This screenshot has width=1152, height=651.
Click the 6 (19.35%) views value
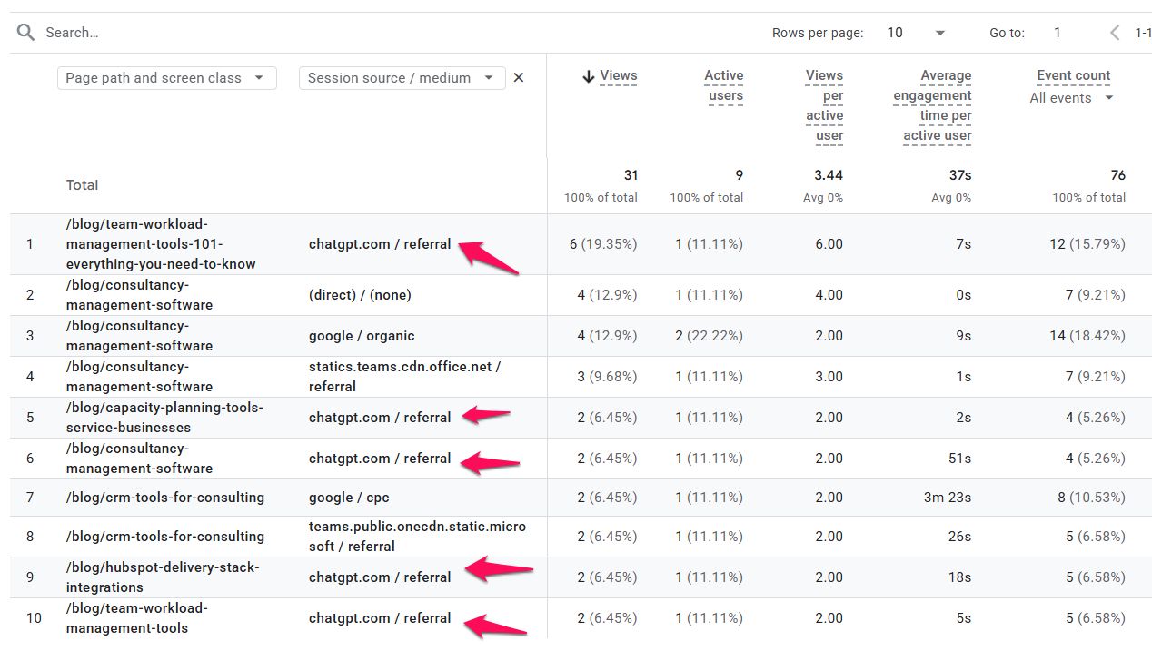[603, 244]
